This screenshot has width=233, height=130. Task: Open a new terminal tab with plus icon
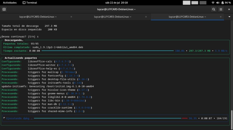(x=4, y=9)
